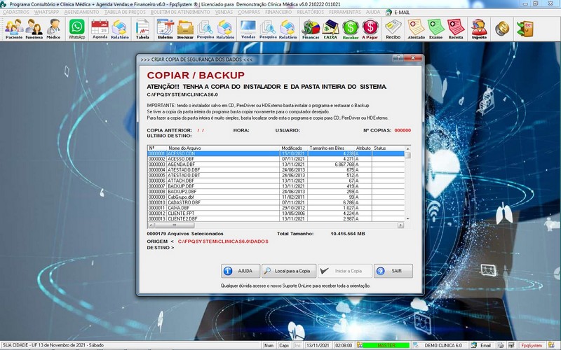
Task: Open Relatório icon left of Vendas
Action: (x=225, y=29)
